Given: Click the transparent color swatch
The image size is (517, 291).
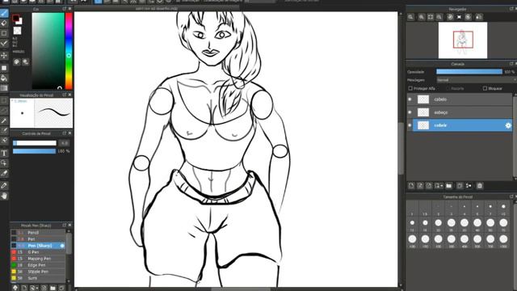Looking at the screenshot, I should (17, 31).
